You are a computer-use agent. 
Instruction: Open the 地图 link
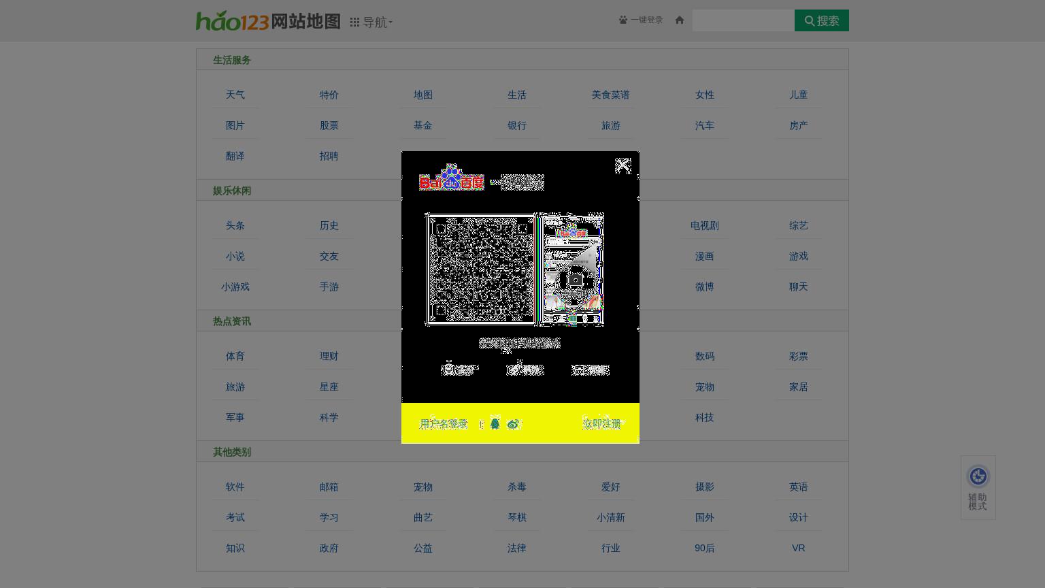[x=423, y=95]
